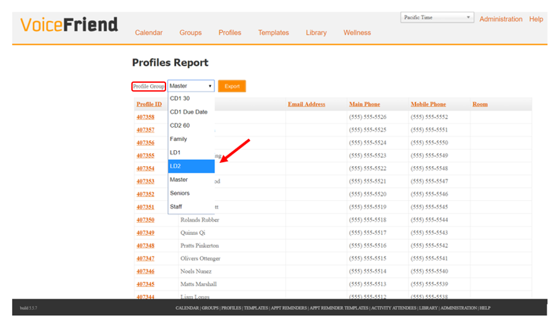Click footer PROFILES link
The height and width of the screenshot is (324, 557).
pyautogui.click(x=231, y=308)
